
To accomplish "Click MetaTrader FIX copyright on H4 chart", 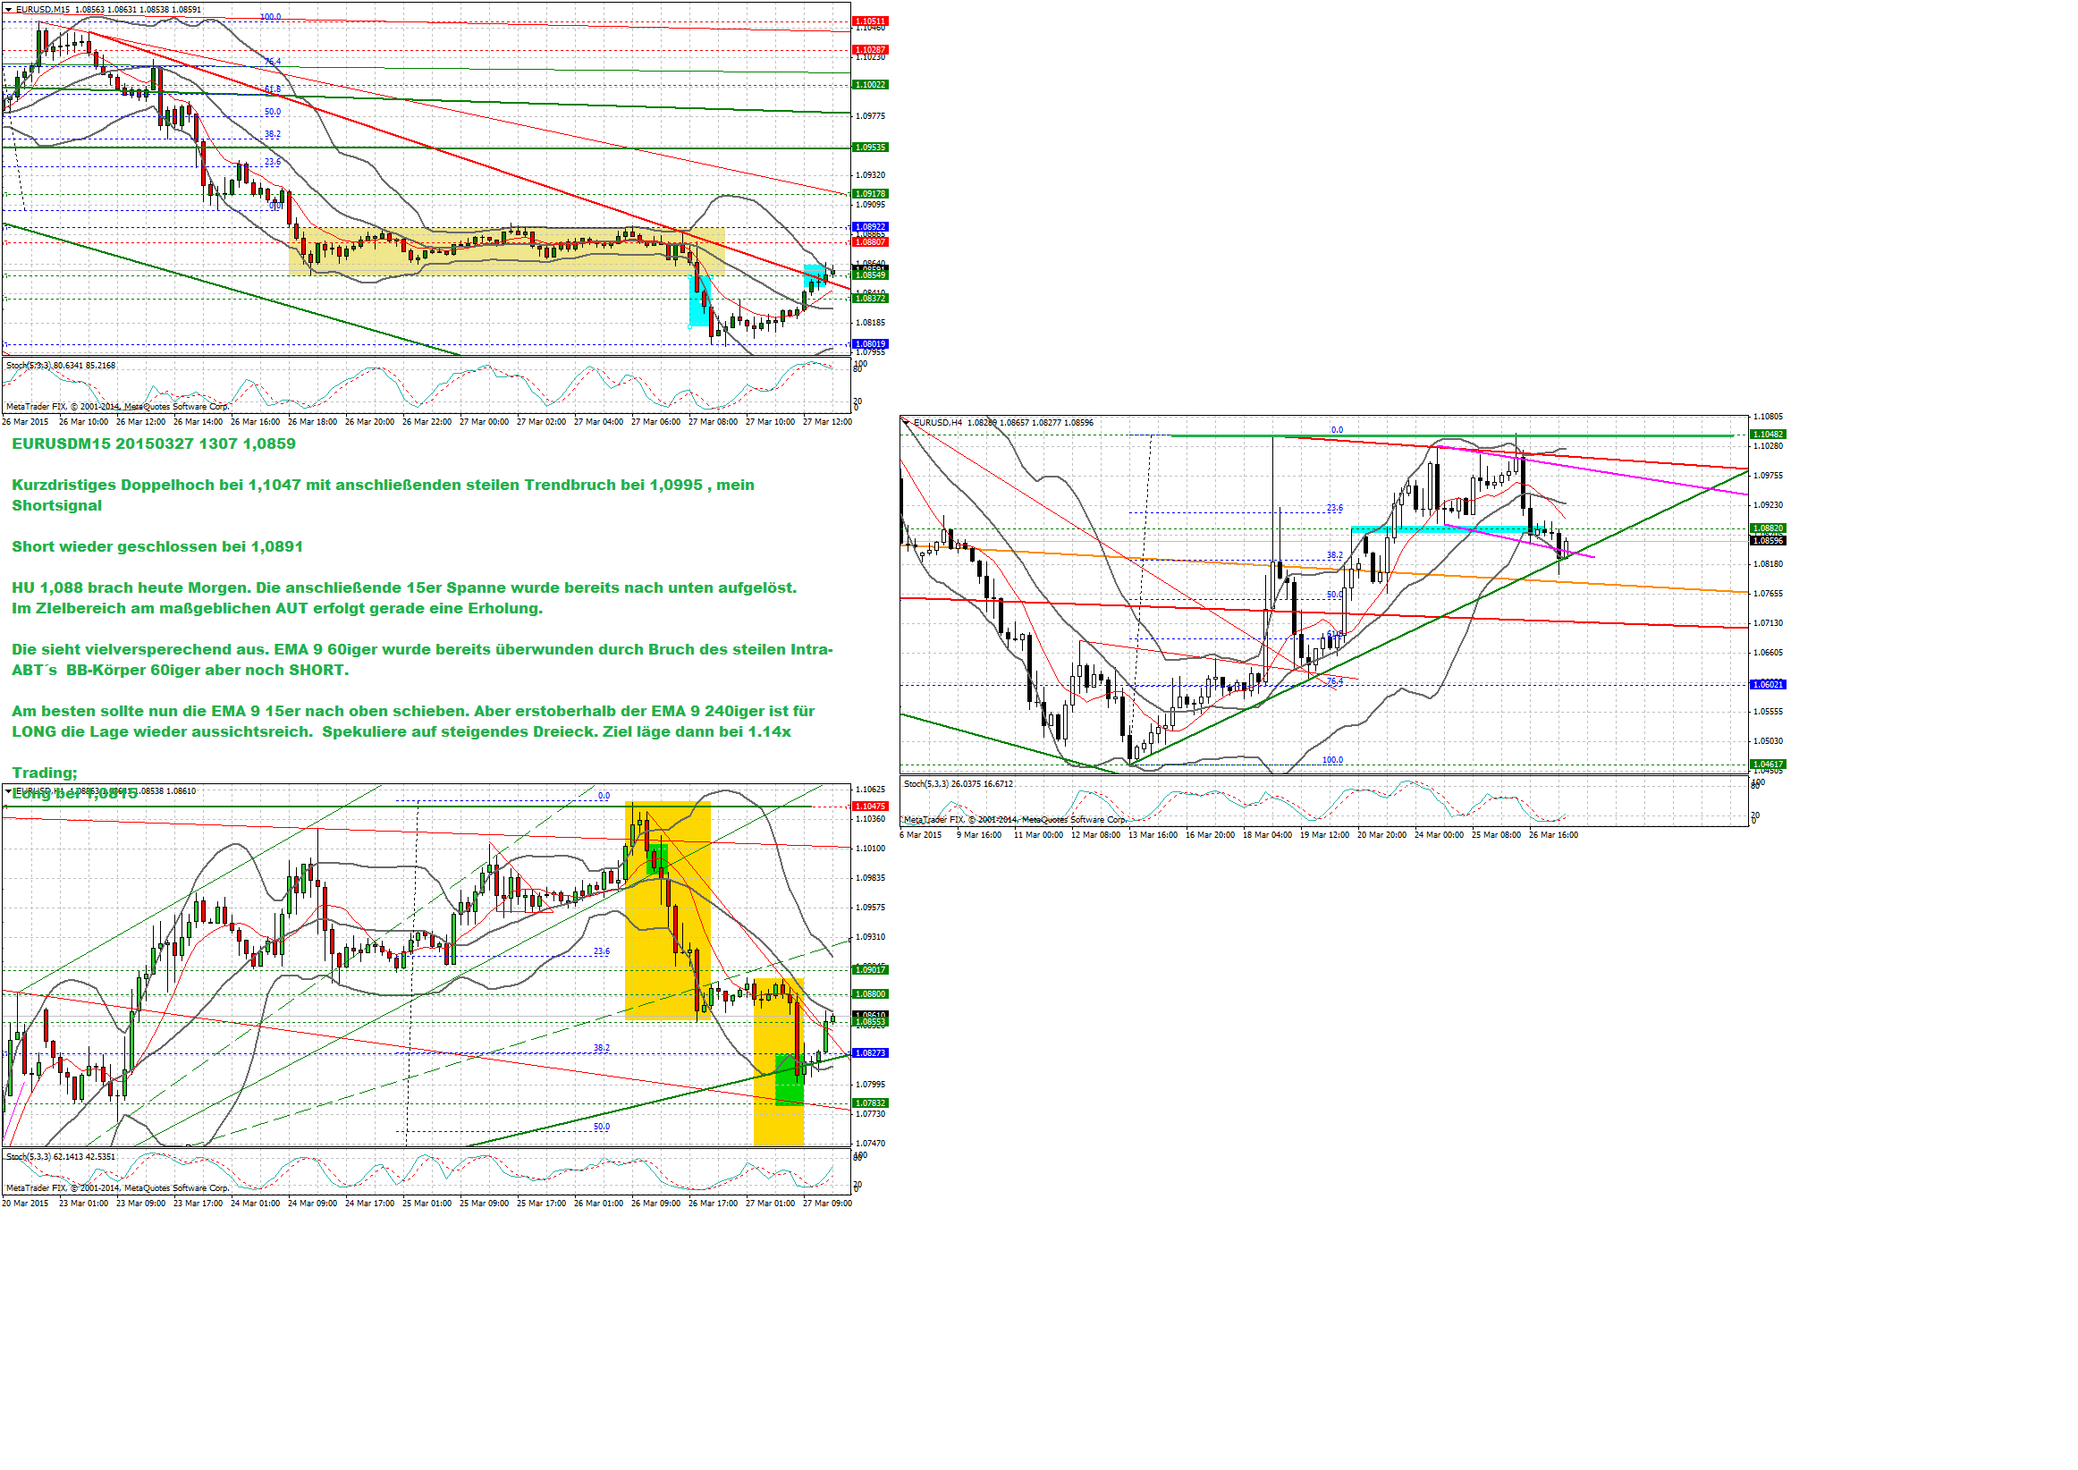I will [1016, 820].
